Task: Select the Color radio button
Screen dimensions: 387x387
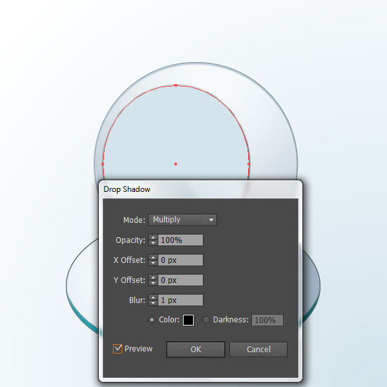Action: pyautogui.click(x=152, y=320)
